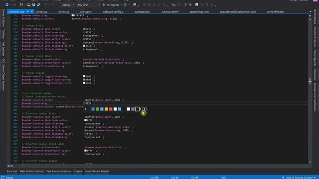Pick the selected black swatch in palette
This screenshot has width=319, height=179.
(138, 109)
